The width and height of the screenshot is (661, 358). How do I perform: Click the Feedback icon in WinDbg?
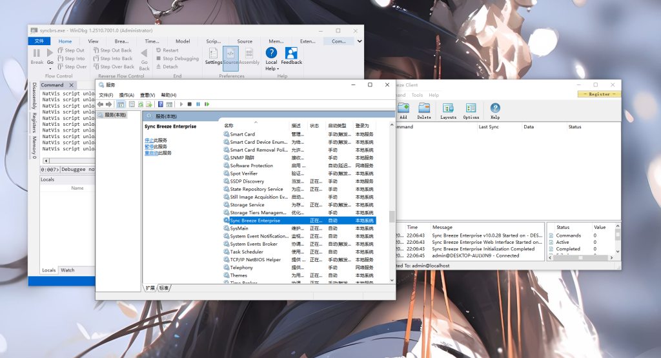tap(291, 56)
